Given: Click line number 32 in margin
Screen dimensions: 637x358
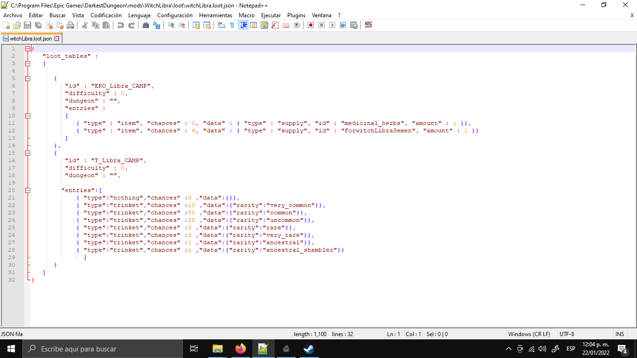Looking at the screenshot, I should click(12, 280).
